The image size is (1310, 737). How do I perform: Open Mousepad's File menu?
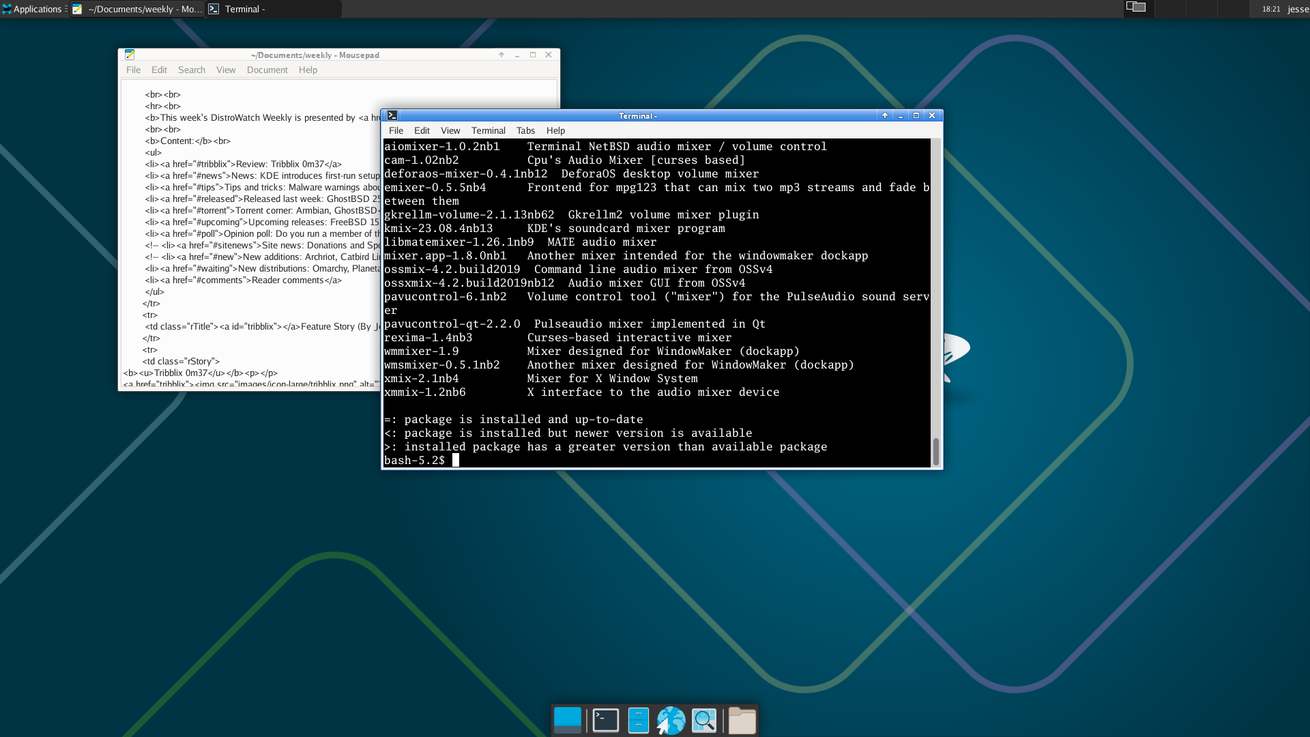(x=133, y=70)
